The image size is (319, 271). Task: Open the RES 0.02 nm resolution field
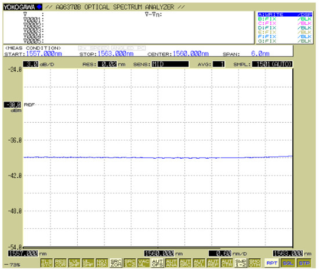click(107, 64)
